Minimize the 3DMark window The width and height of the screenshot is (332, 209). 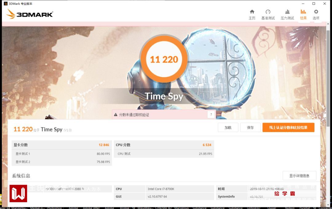click(303, 4)
